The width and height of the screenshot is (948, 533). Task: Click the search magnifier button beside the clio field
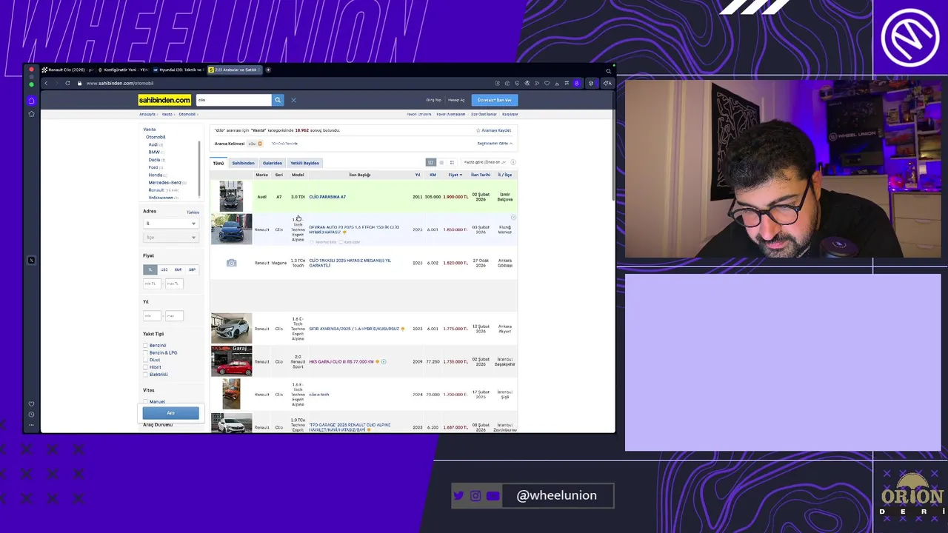pyautogui.click(x=278, y=100)
